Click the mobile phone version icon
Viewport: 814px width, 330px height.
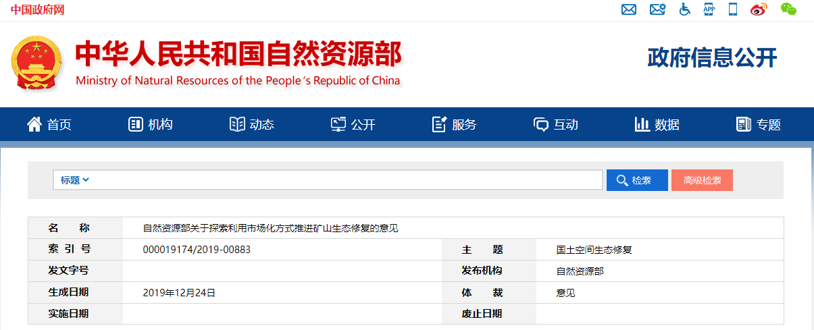pos(732,9)
